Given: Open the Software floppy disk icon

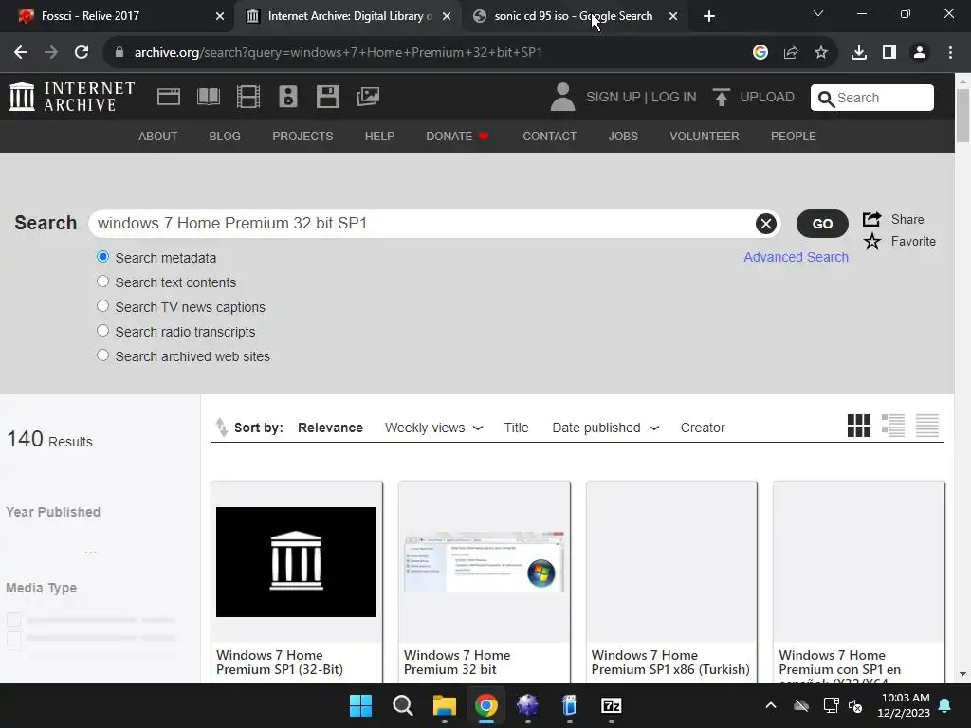Looking at the screenshot, I should (327, 97).
